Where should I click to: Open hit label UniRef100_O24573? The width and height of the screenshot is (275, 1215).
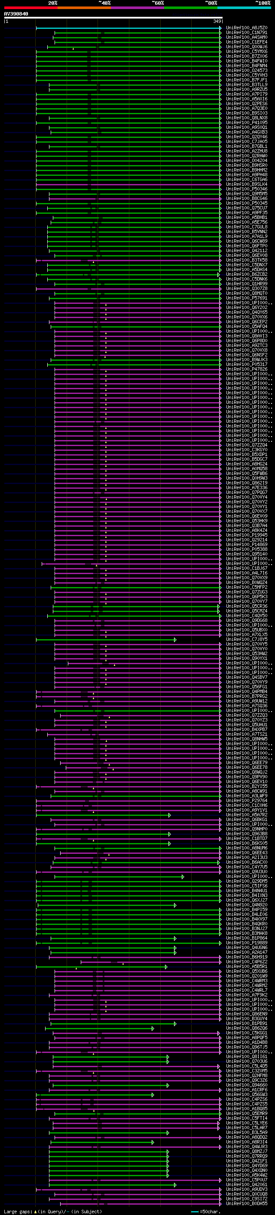coord(247,71)
